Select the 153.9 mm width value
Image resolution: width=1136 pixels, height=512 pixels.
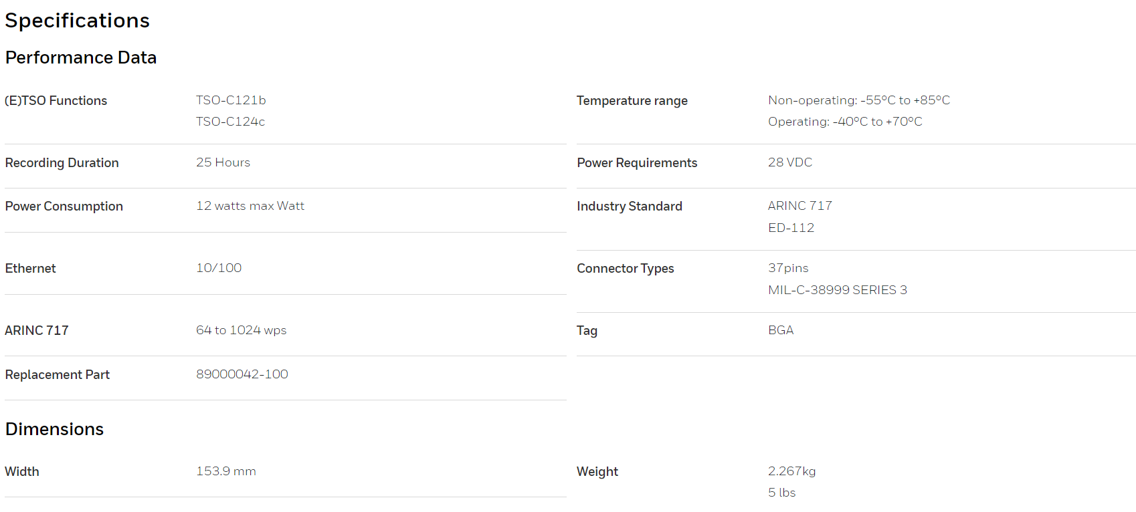click(226, 471)
